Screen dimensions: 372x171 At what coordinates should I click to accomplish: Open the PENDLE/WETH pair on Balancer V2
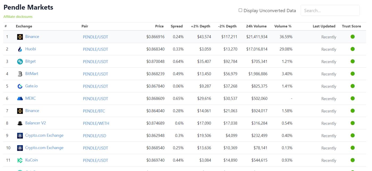pos(96,123)
